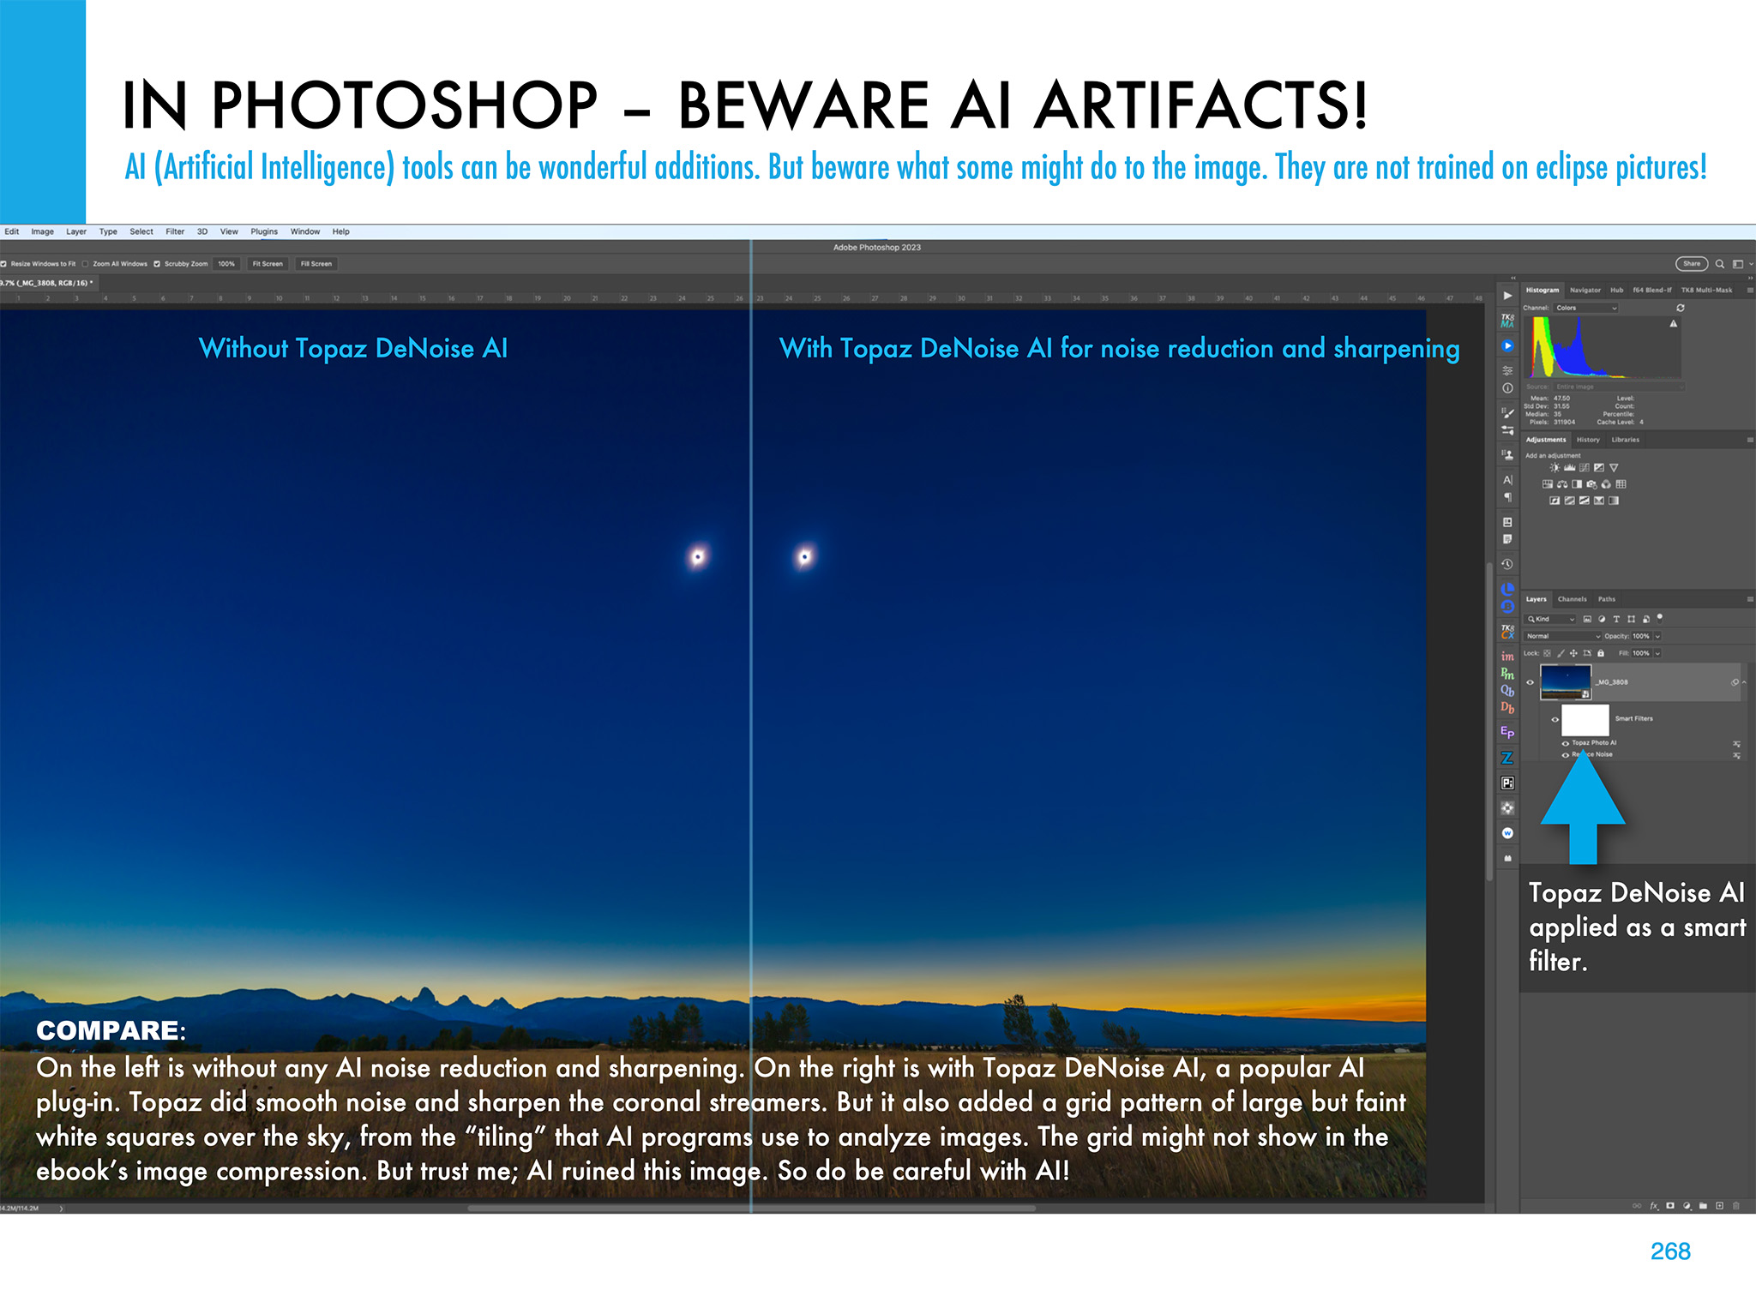Image resolution: width=1756 pixels, height=1314 pixels.
Task: Enable Zoom All Windows checkbox
Action: pos(86,264)
